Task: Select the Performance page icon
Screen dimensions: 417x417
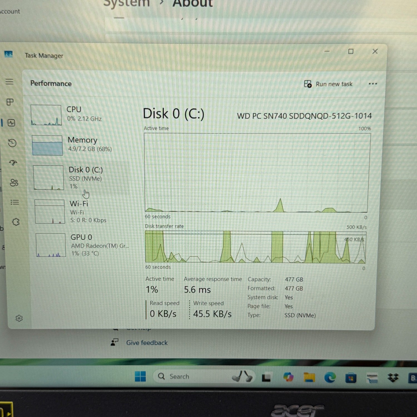Action: click(11, 123)
